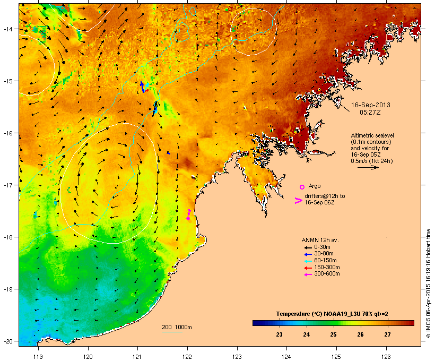This screenshot has height=361, width=435.
Task: Click the black 0-30m arrow legend icon
Action: pyautogui.click(x=308, y=247)
